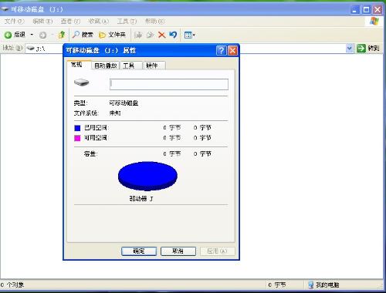Screen dimensions: 386x293
Task: Open the Tools (工具) menu
Action: (x=127, y=21)
